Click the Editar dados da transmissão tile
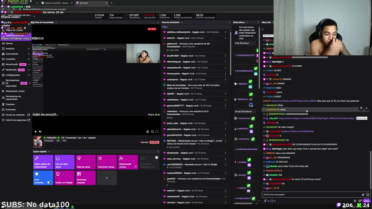Image resolution: width=372 pixels, height=209 pixels. pos(43,162)
